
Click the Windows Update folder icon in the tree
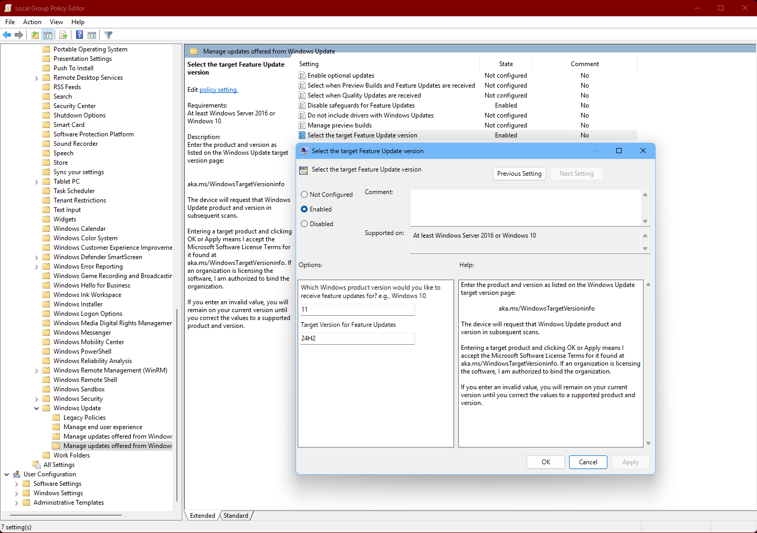(x=47, y=408)
